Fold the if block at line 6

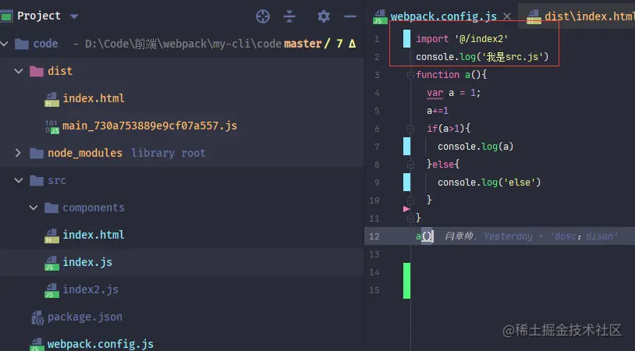(x=410, y=129)
